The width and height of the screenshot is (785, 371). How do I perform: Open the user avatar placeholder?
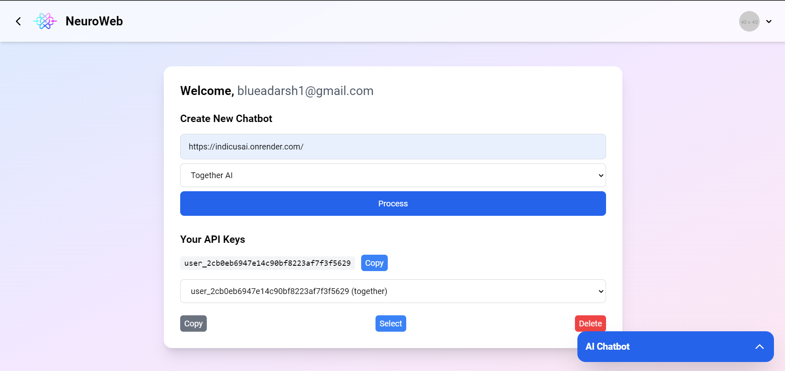pyautogui.click(x=749, y=21)
